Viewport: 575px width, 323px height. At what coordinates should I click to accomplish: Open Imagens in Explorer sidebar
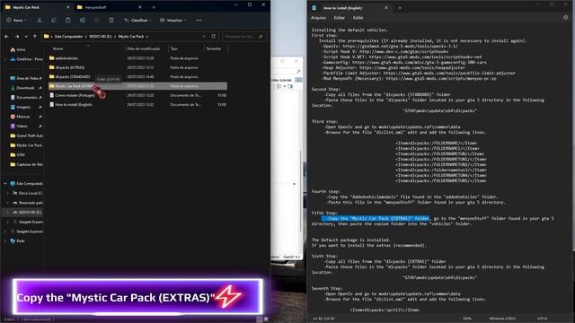[x=22, y=107]
